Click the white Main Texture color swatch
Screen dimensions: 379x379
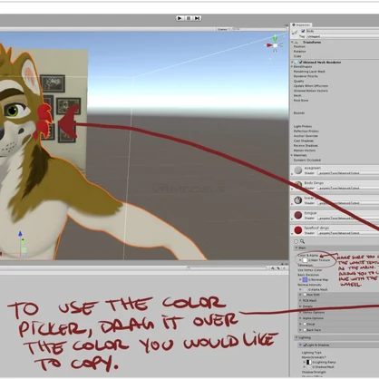click(x=305, y=260)
